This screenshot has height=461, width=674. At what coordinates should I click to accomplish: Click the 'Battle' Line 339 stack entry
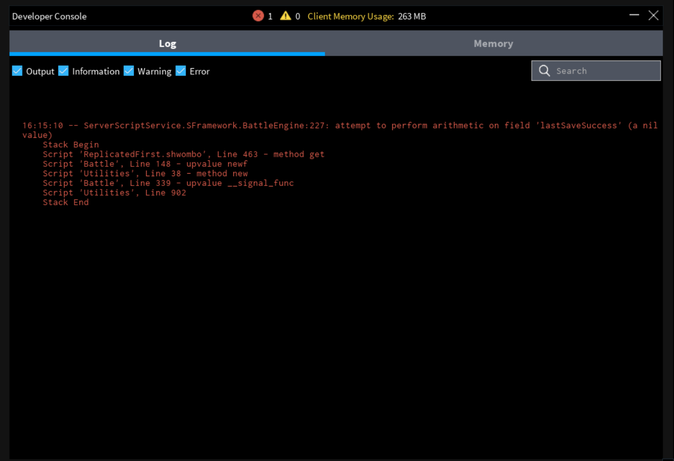pos(168,183)
